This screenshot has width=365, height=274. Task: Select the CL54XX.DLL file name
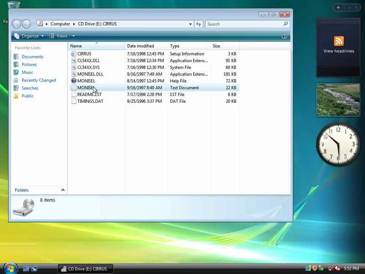[88, 61]
